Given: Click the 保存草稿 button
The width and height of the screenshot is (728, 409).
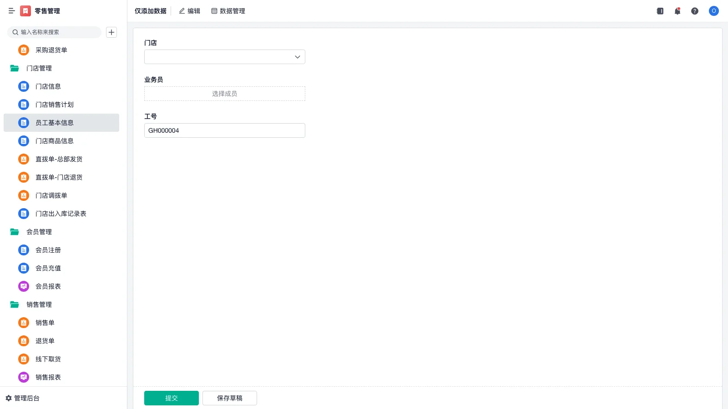Looking at the screenshot, I should click(229, 398).
